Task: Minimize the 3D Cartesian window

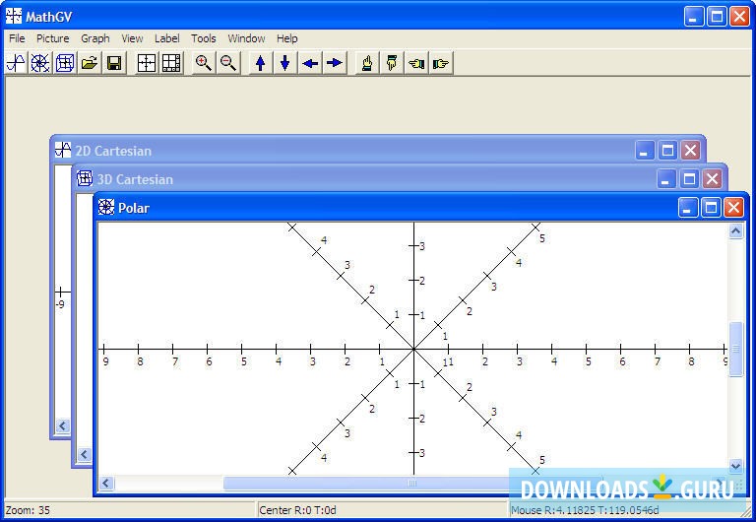Action: click(665, 179)
